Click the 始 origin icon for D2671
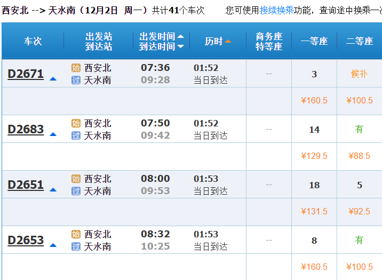 click(x=76, y=68)
